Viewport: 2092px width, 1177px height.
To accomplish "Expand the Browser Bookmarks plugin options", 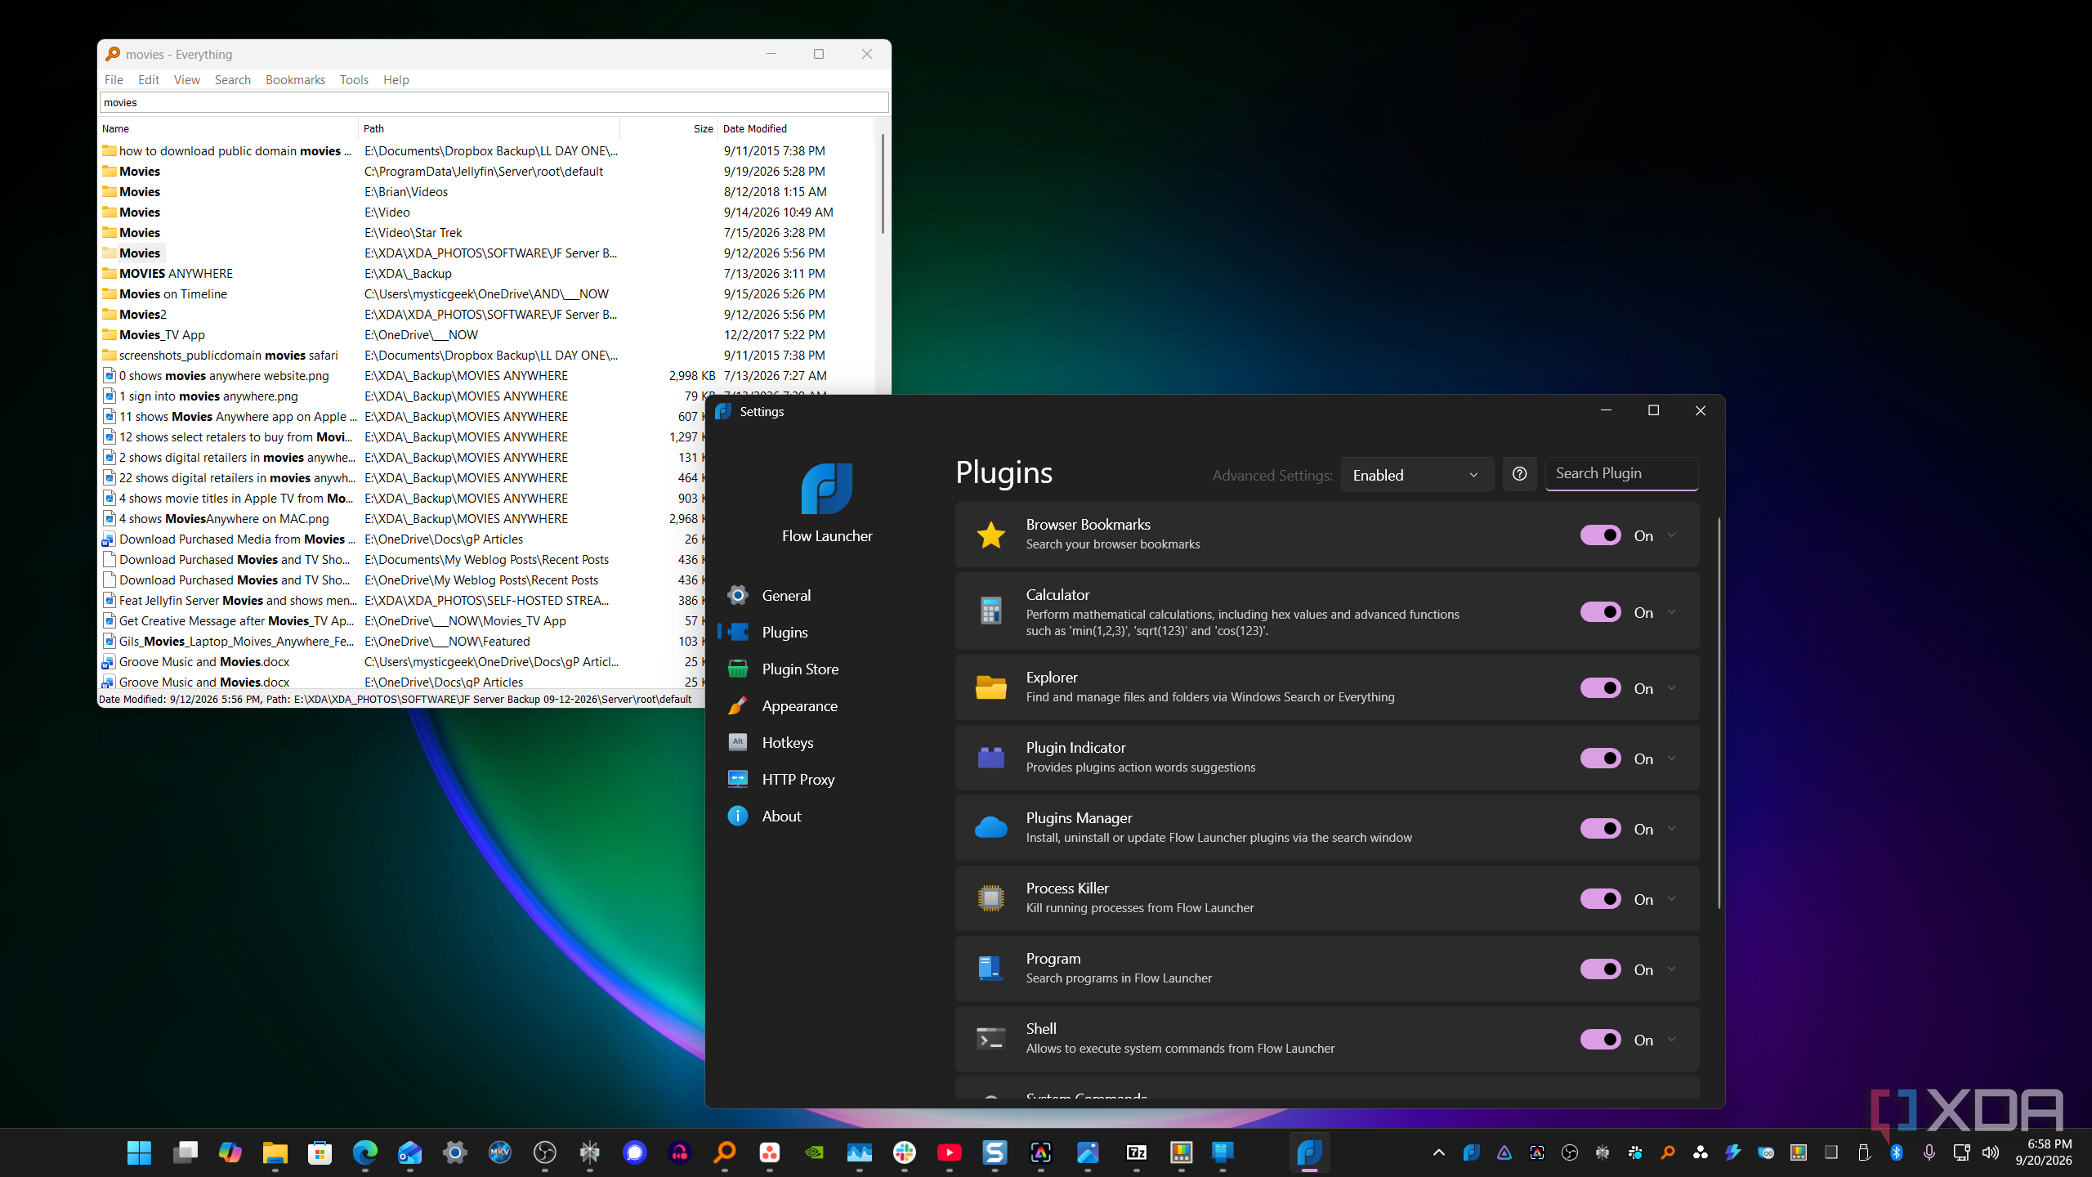I will (x=1672, y=535).
